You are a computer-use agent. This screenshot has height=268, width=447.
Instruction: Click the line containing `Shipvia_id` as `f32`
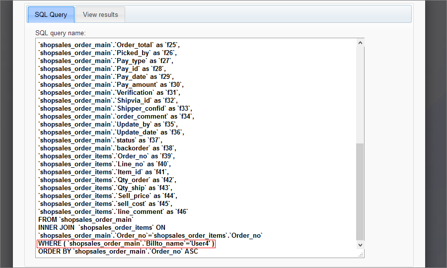(x=108, y=101)
